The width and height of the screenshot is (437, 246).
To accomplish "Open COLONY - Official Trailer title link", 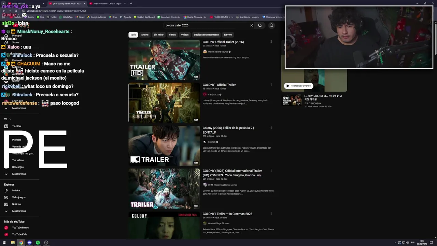I will [219, 85].
